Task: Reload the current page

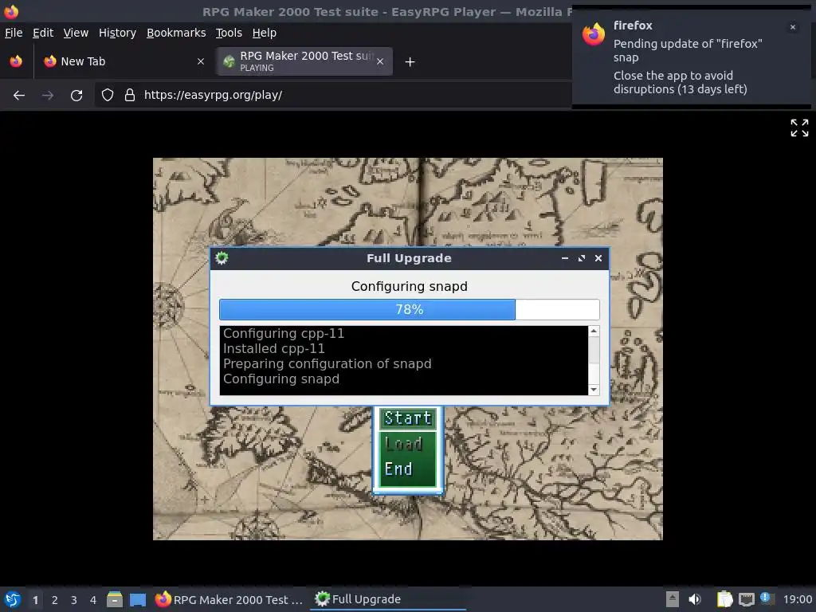Action: tap(76, 96)
